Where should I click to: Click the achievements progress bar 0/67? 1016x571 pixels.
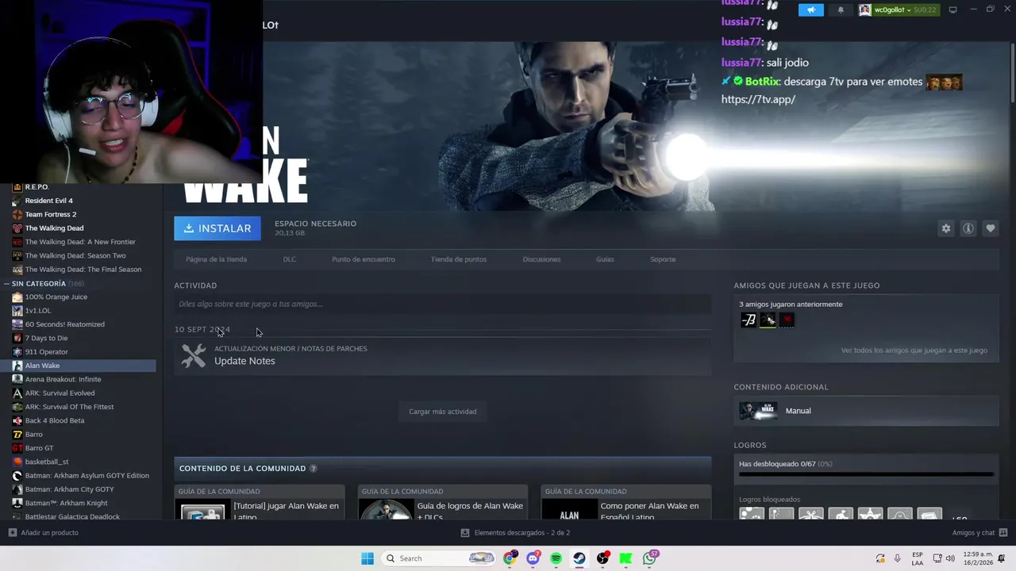tap(866, 474)
